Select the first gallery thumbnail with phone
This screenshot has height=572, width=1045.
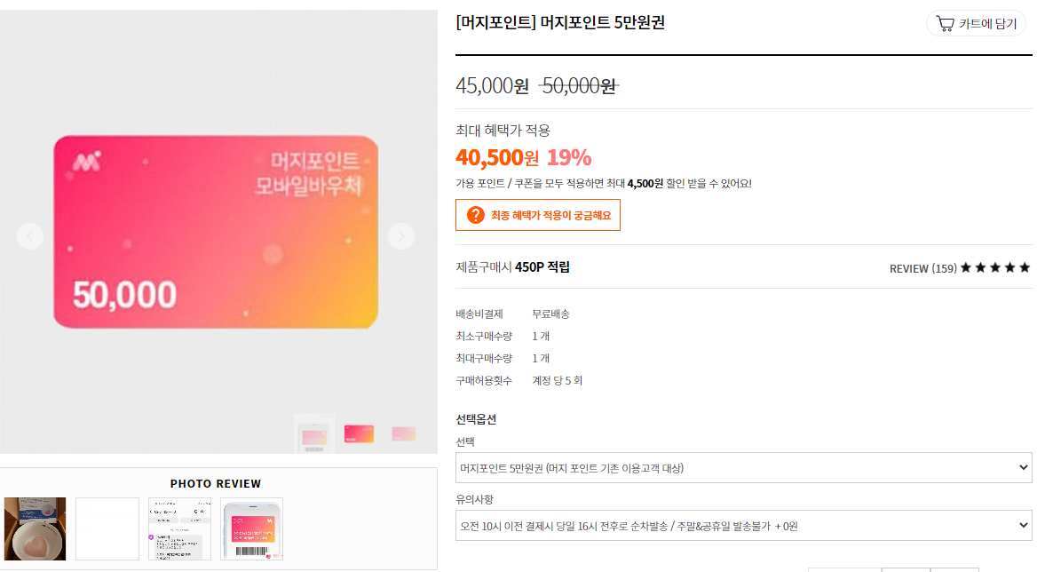point(314,434)
